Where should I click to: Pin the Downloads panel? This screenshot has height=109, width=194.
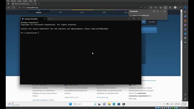click(x=165, y=12)
